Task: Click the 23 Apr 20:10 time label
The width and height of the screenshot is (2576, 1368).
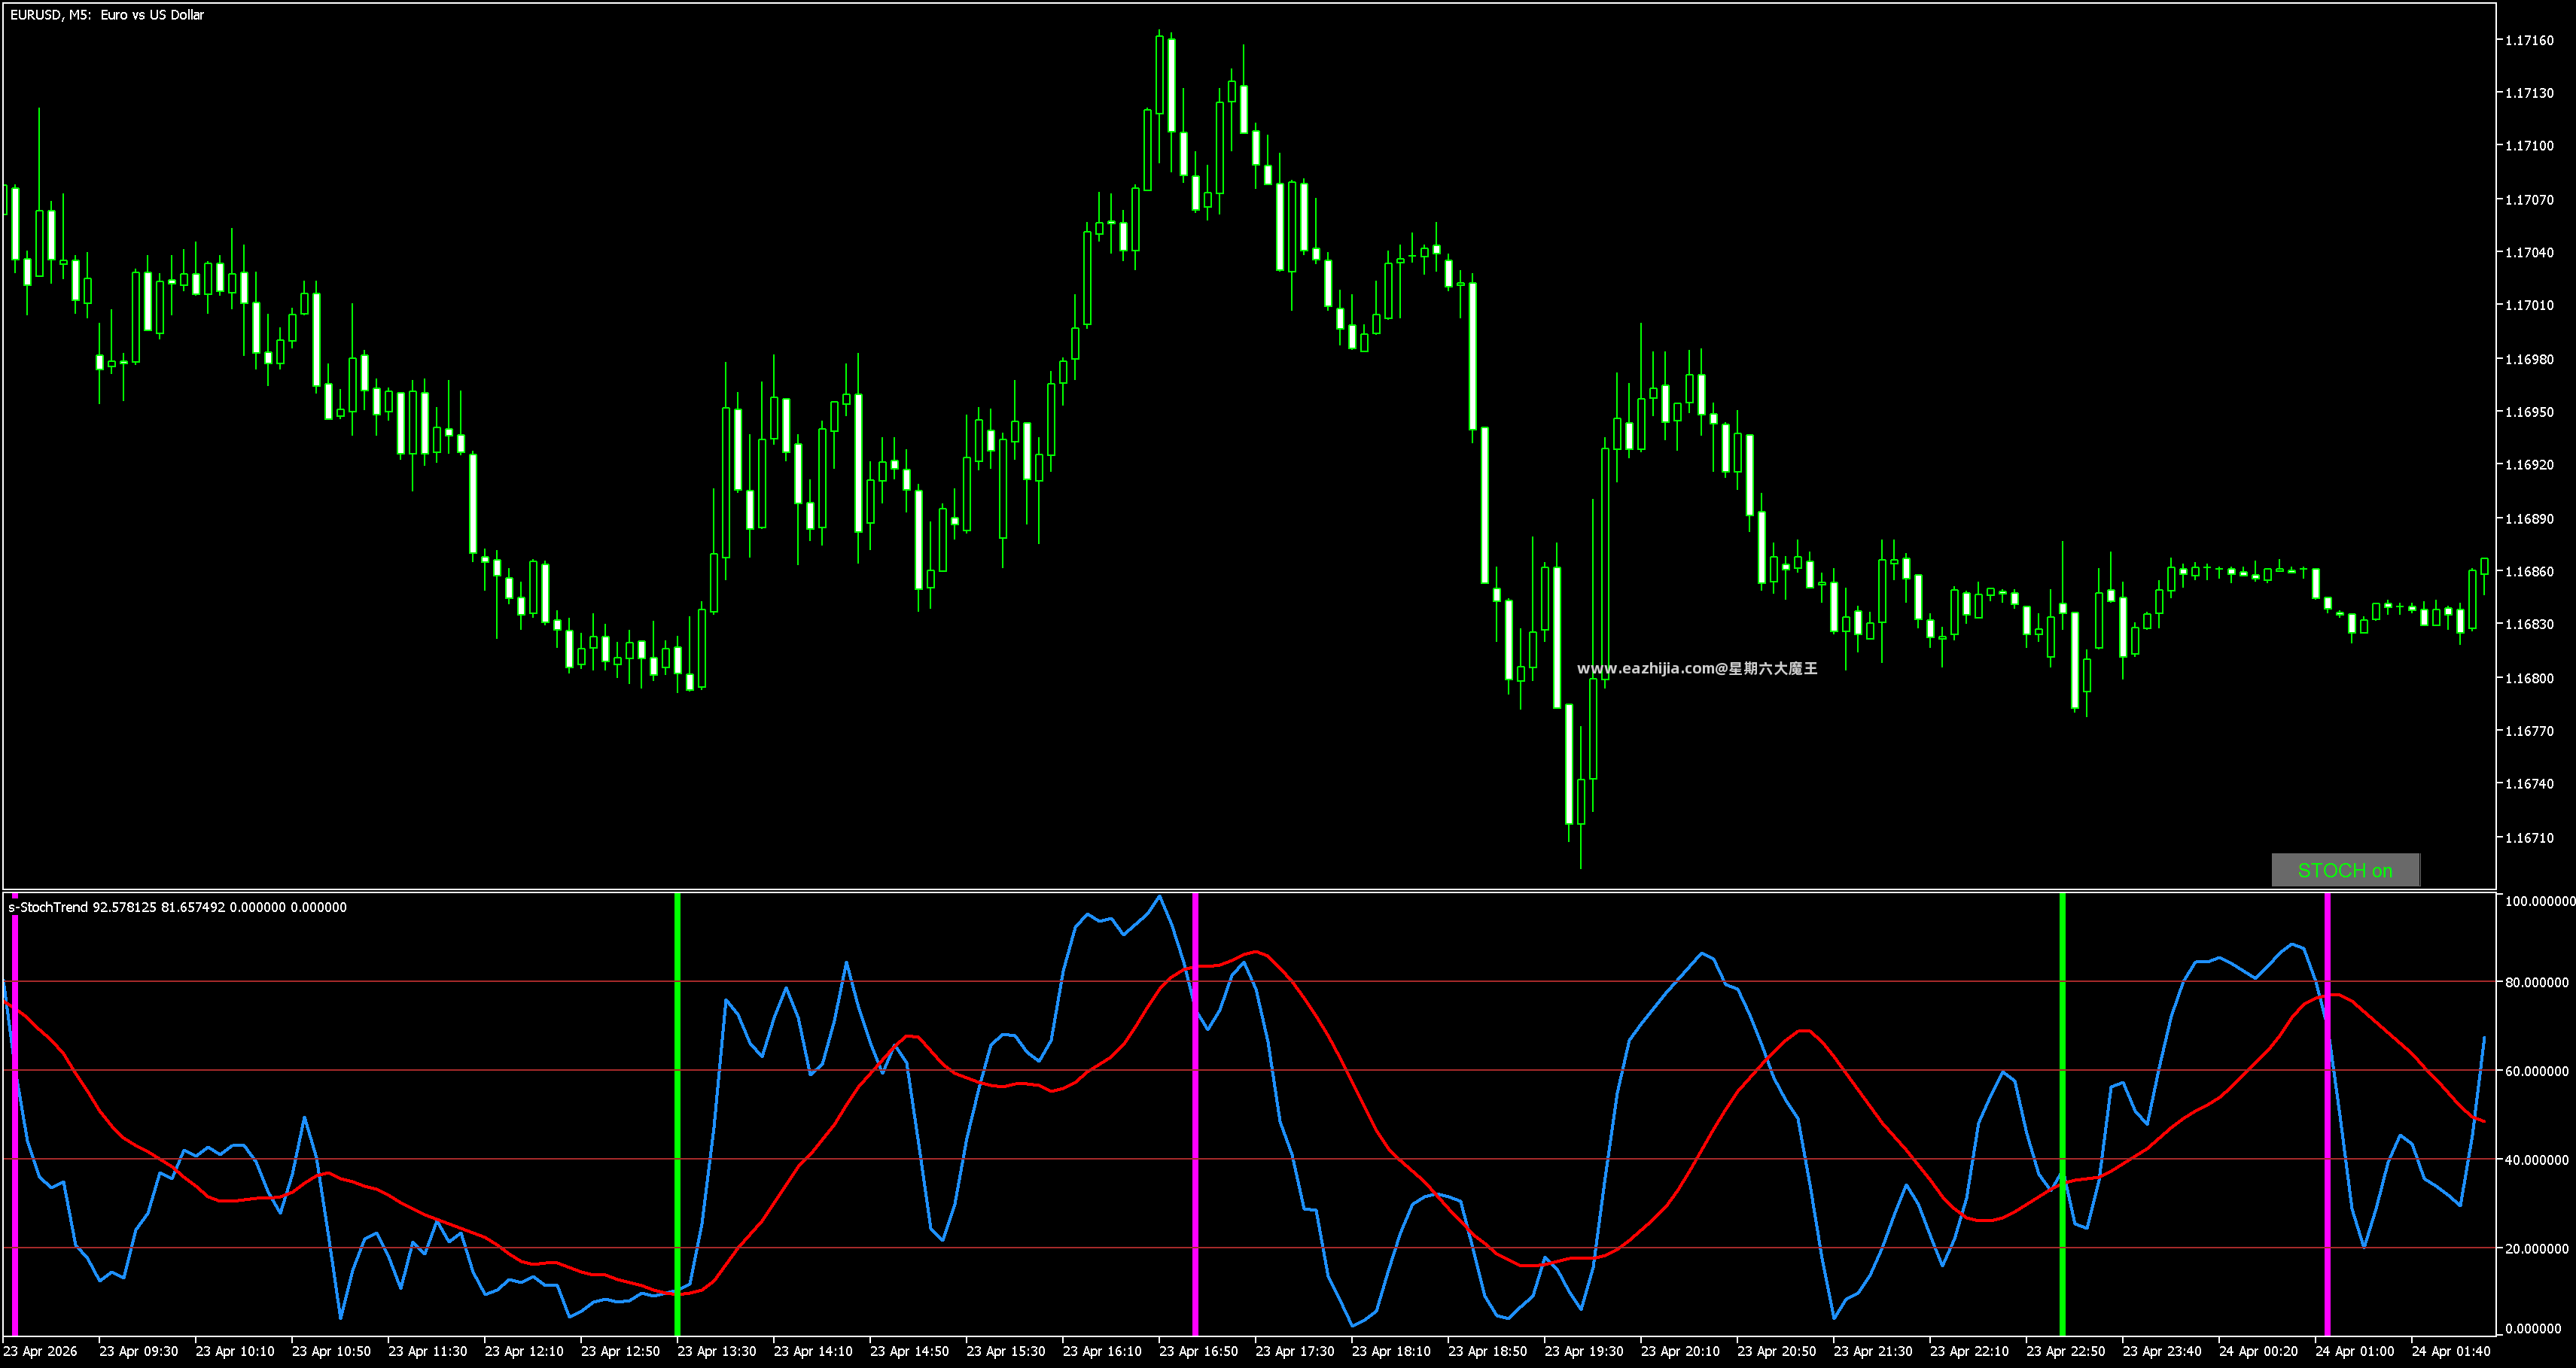Action: pos(1681,1352)
